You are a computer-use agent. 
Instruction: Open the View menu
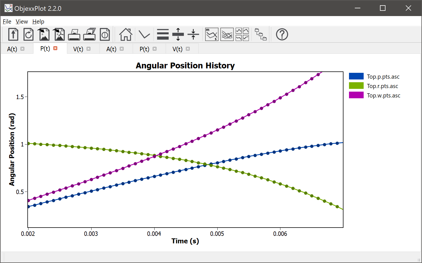(22, 21)
